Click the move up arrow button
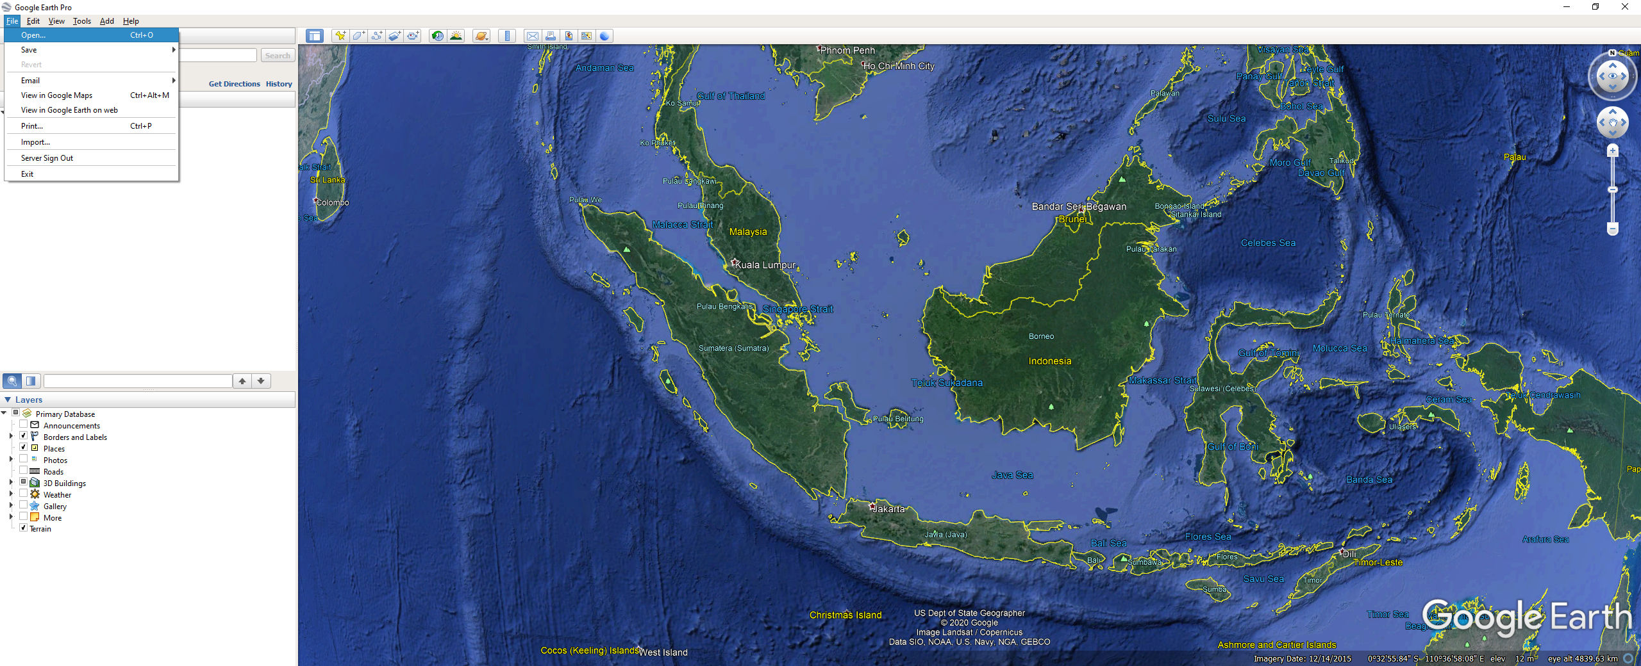 click(242, 381)
